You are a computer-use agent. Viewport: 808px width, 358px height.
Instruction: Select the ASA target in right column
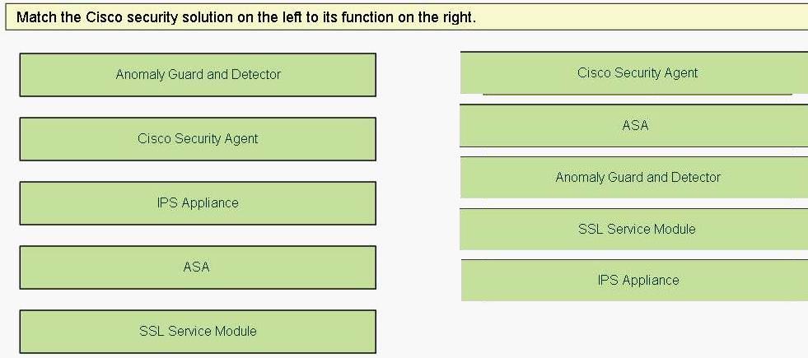click(x=634, y=126)
